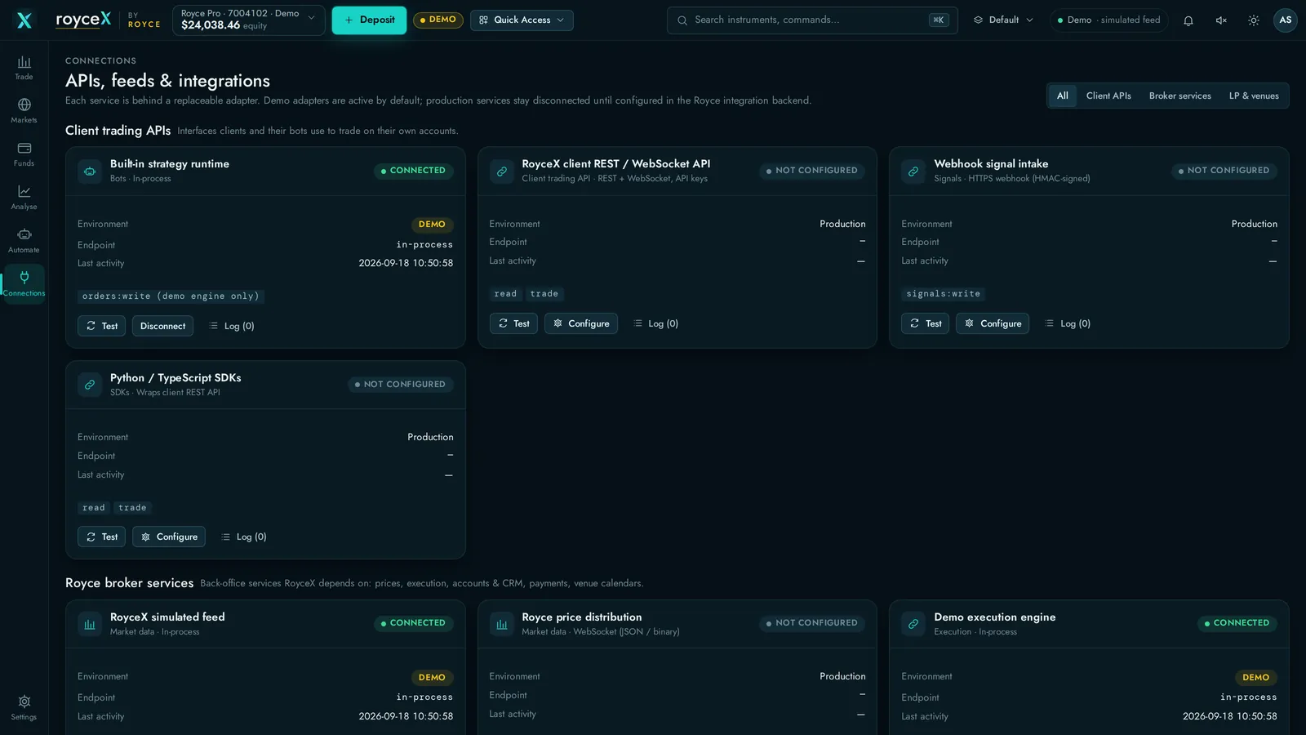1306x735 pixels.
Task: Open the Automate sidebar section
Action: click(24, 240)
